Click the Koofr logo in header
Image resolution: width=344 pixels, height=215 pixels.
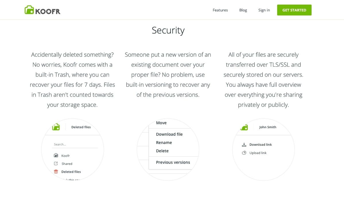point(42,10)
